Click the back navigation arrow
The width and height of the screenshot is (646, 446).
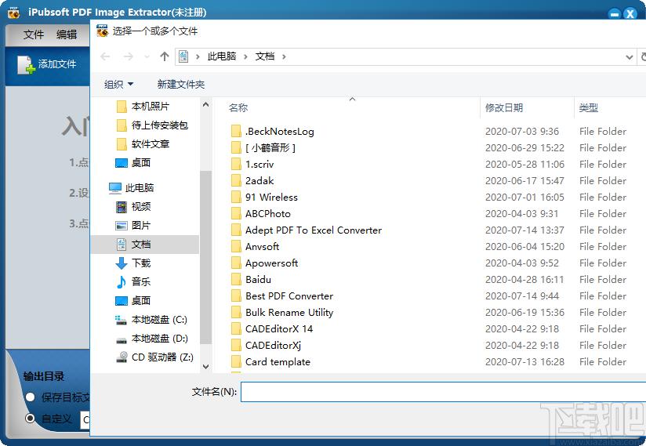105,56
